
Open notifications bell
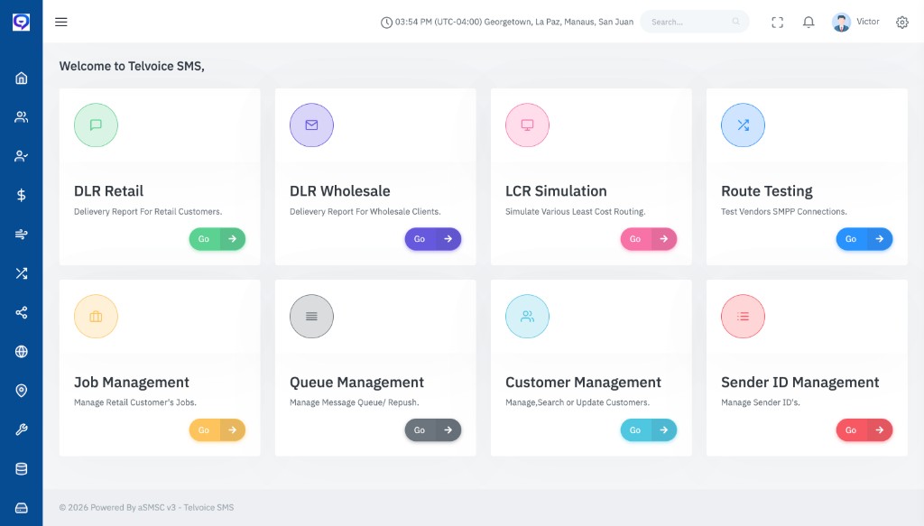[x=808, y=23]
